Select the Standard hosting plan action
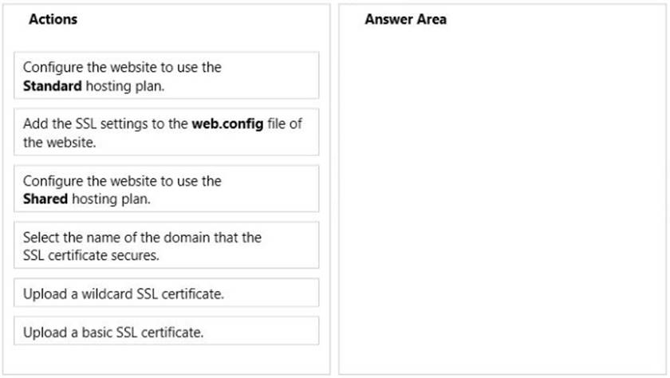This screenshot has height=378, width=670. pos(166,76)
